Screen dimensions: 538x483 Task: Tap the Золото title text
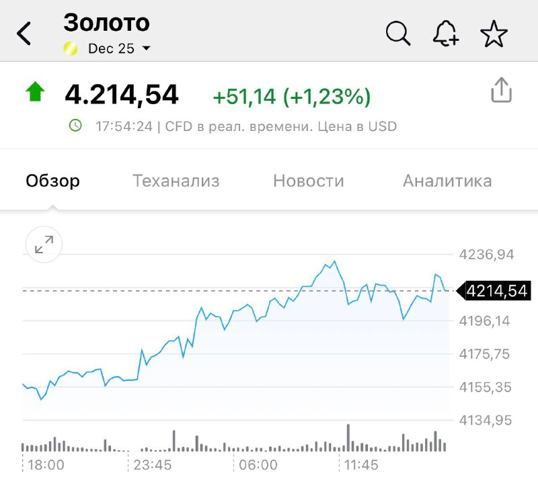coord(106,23)
